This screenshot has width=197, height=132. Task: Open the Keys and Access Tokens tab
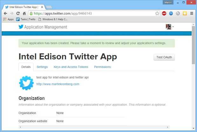coord(71,67)
